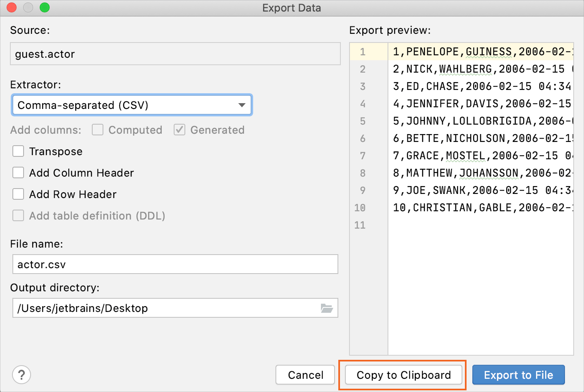Click the Cancel button
The image size is (584, 392).
[x=305, y=375]
